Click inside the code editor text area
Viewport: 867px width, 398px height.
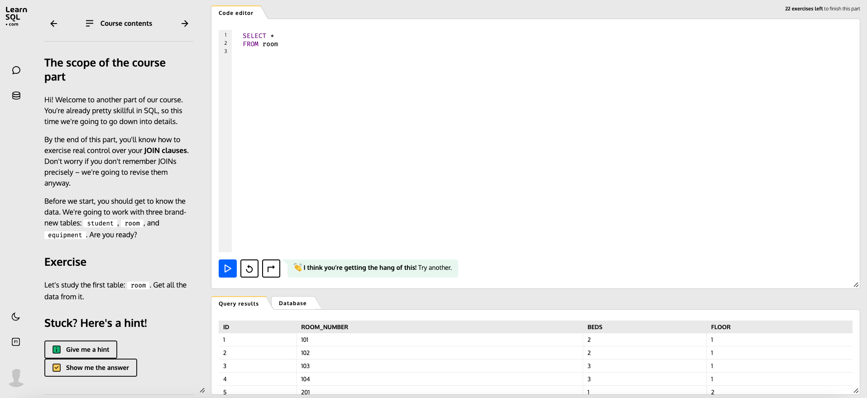pos(543,140)
